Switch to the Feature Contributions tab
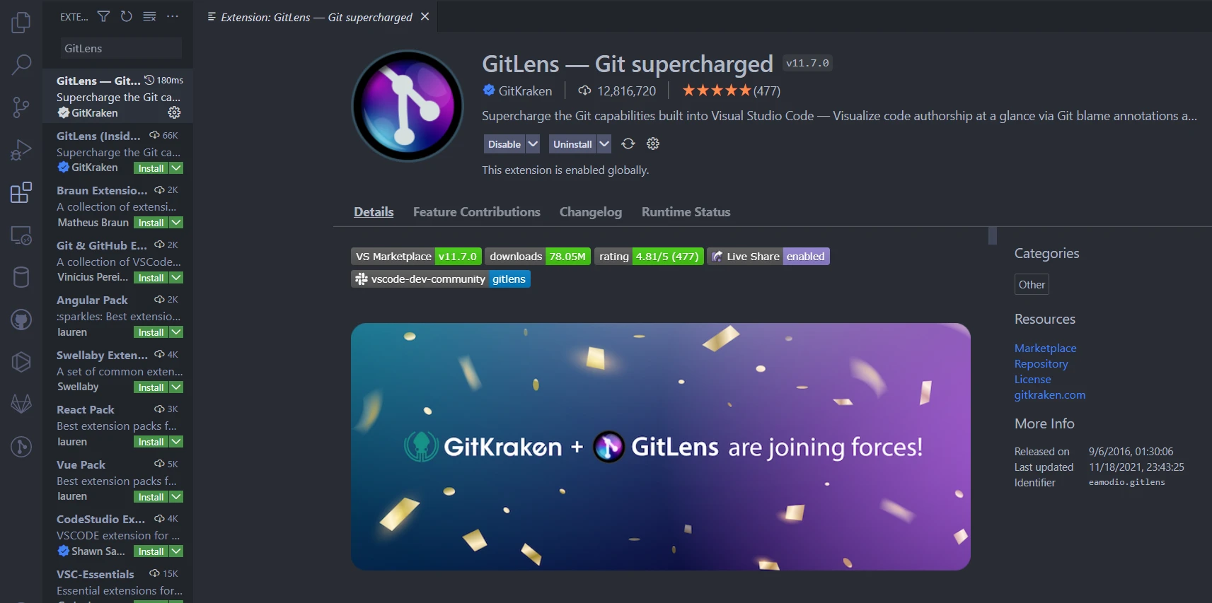The image size is (1212, 603). pyautogui.click(x=476, y=212)
